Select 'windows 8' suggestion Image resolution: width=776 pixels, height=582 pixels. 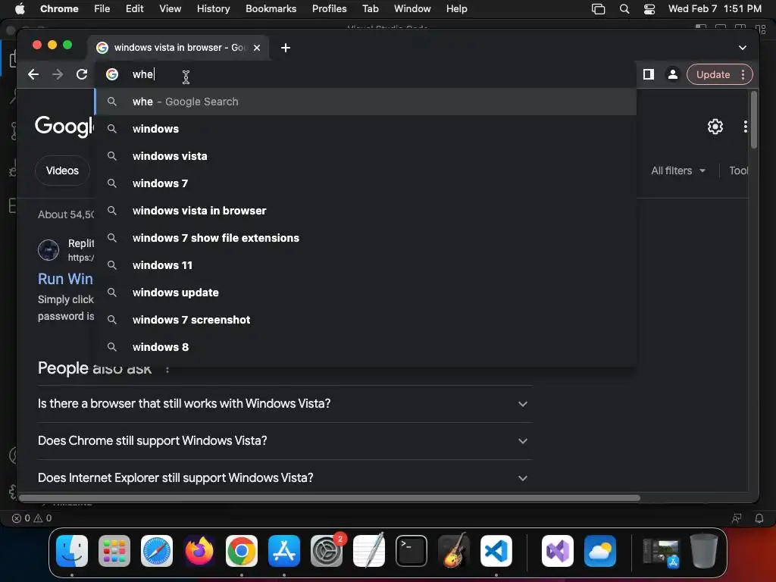[365, 346]
